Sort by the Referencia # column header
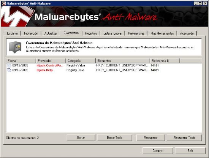Screen dimensions: 209x158 coord(165,61)
